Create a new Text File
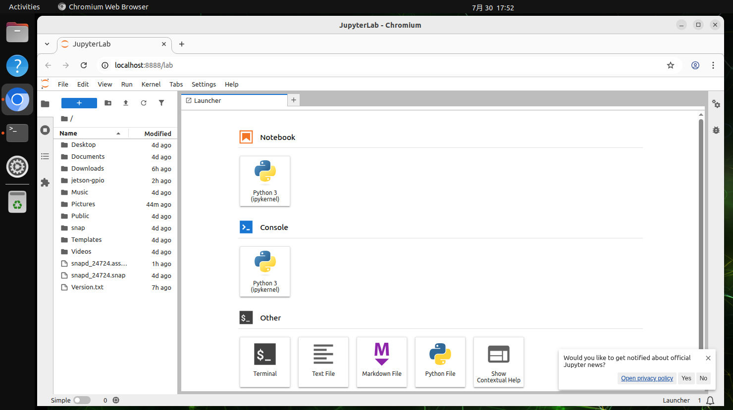 coord(323,362)
